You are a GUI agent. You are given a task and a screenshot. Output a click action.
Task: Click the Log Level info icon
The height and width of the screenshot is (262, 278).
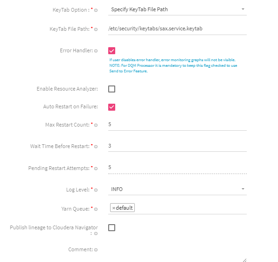(96, 190)
